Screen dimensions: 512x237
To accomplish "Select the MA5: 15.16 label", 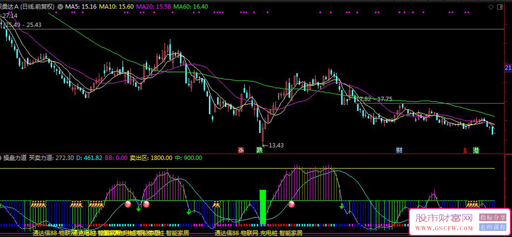I will click(81, 6).
